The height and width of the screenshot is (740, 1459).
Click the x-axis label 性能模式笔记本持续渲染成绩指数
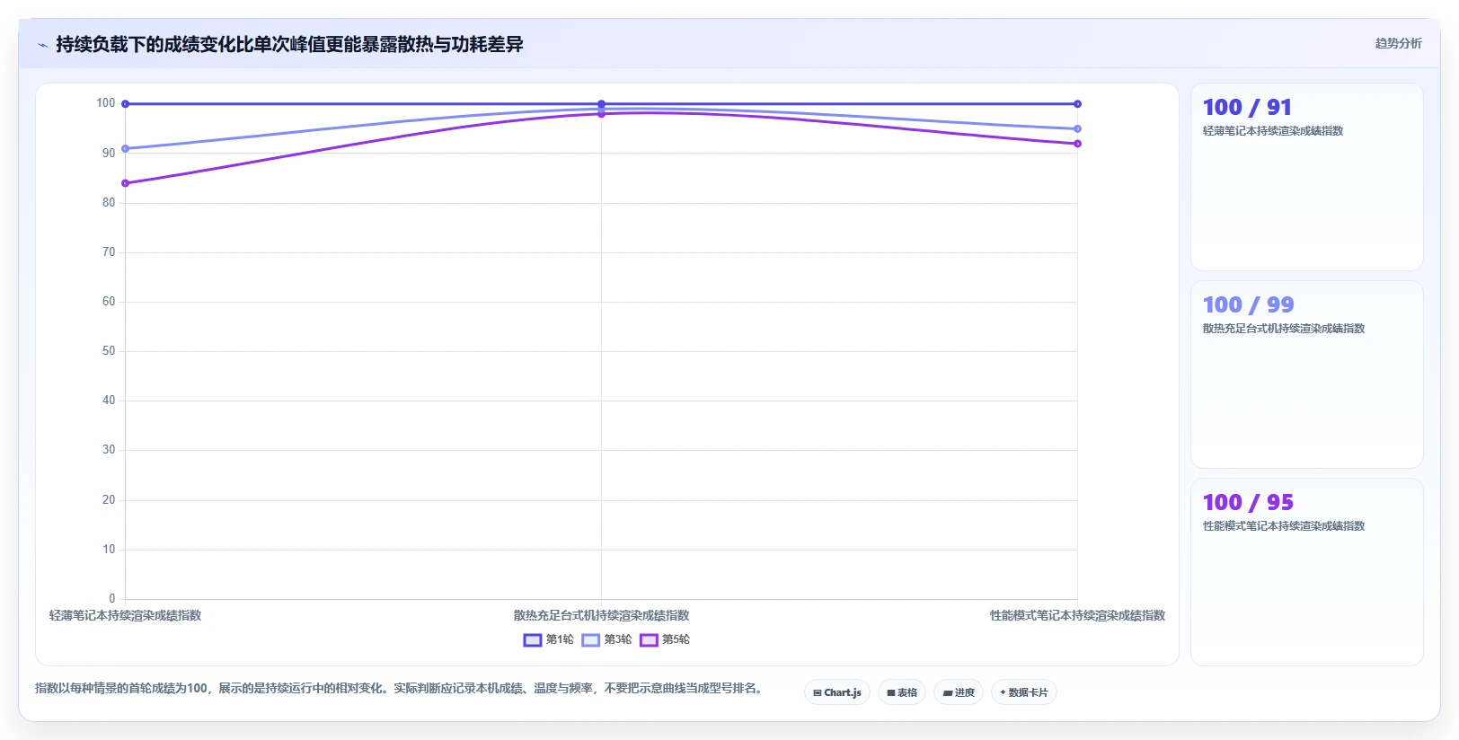click(1077, 616)
